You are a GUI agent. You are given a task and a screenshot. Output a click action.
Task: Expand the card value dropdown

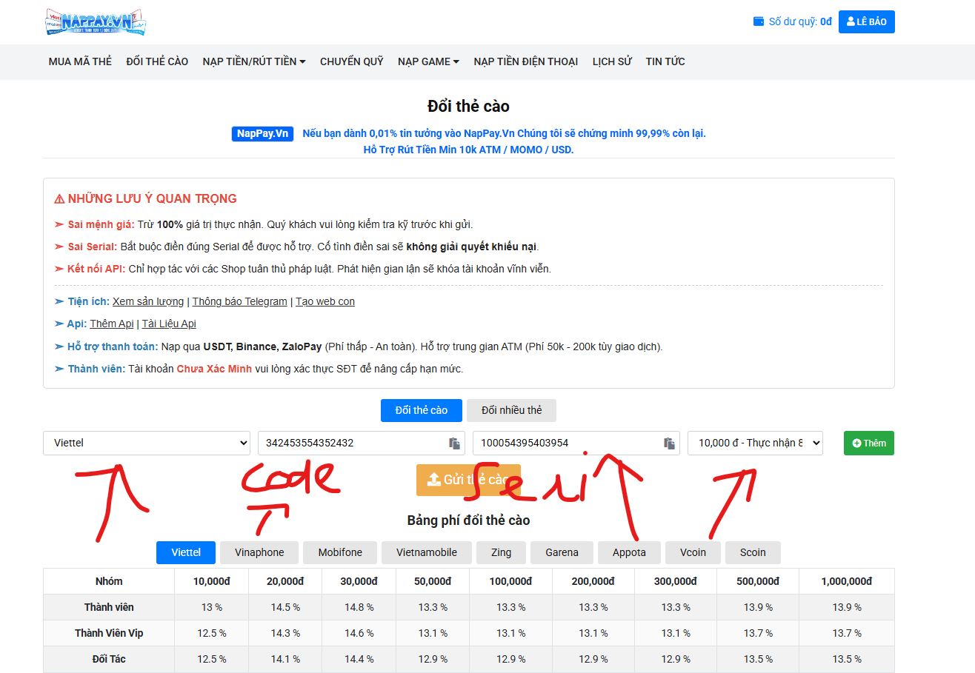coord(754,443)
